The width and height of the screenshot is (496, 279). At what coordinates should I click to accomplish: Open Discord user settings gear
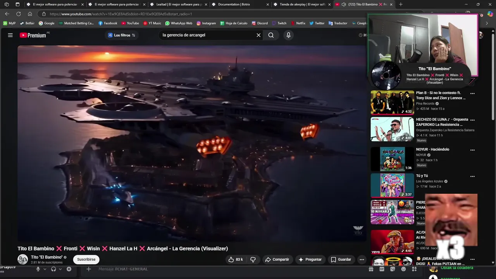69,269
